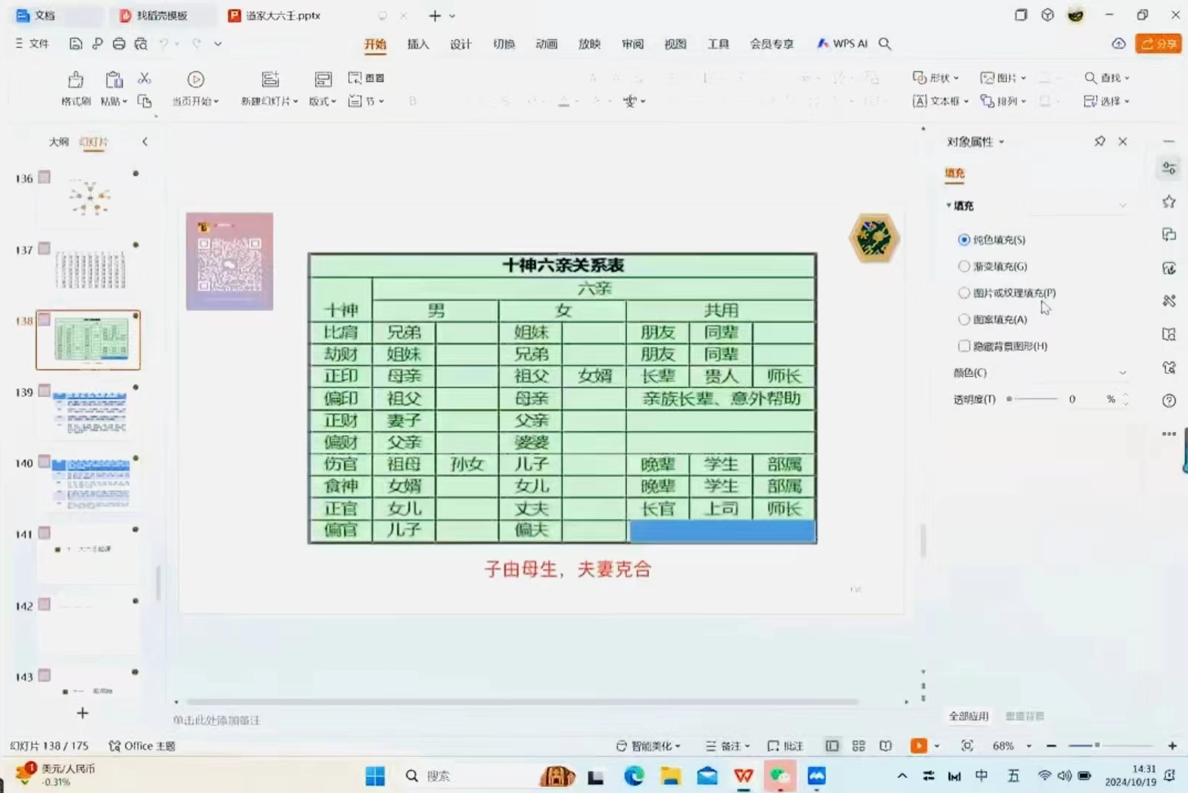Click the search magnifier on the ribbon
Image resolution: width=1188 pixels, height=793 pixels.
pos(885,43)
